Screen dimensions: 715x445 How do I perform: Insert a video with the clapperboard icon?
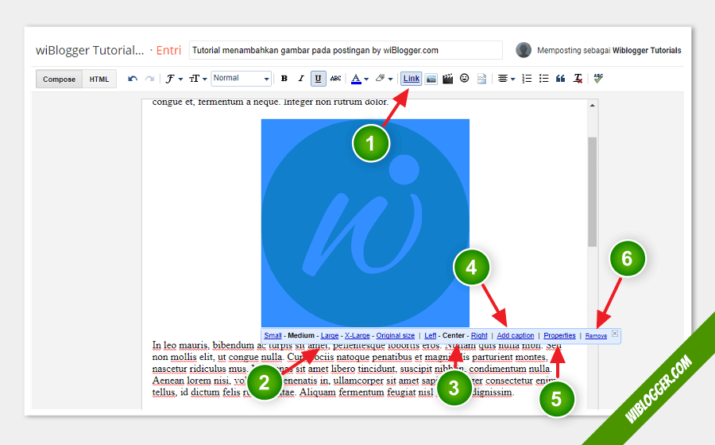coord(448,79)
